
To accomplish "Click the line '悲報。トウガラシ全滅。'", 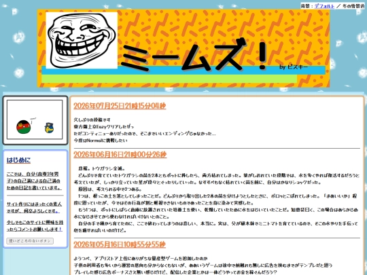I will tap(102, 168).
